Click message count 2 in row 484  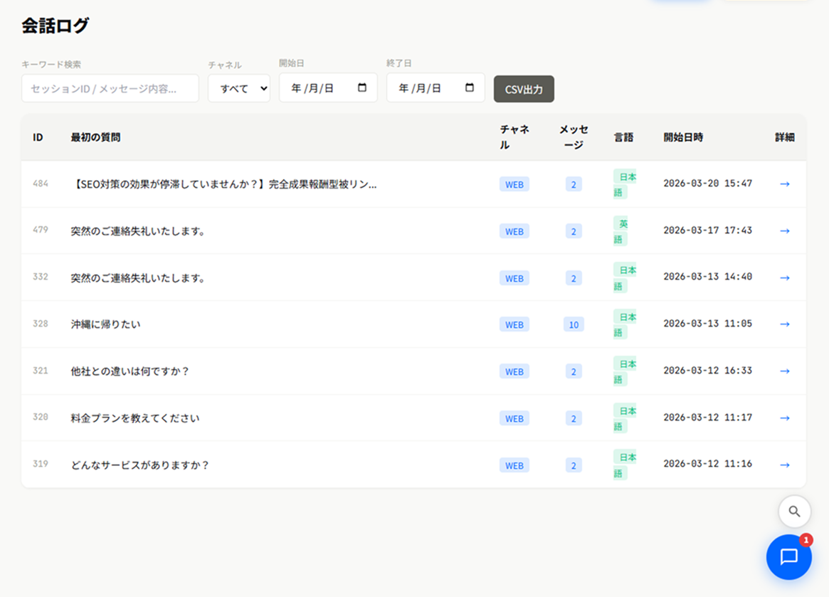coord(574,184)
